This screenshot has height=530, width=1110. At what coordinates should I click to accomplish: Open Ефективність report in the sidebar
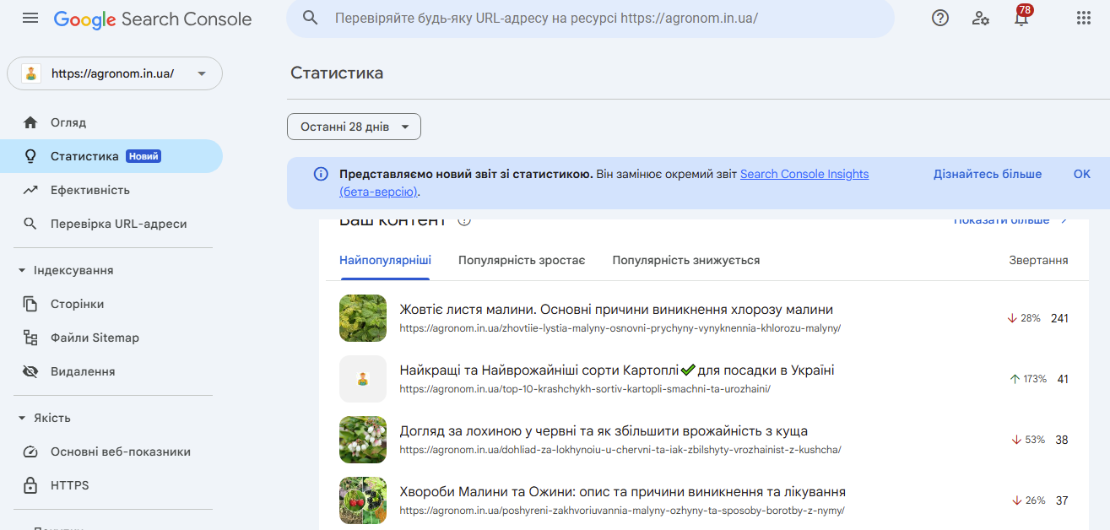(111, 190)
